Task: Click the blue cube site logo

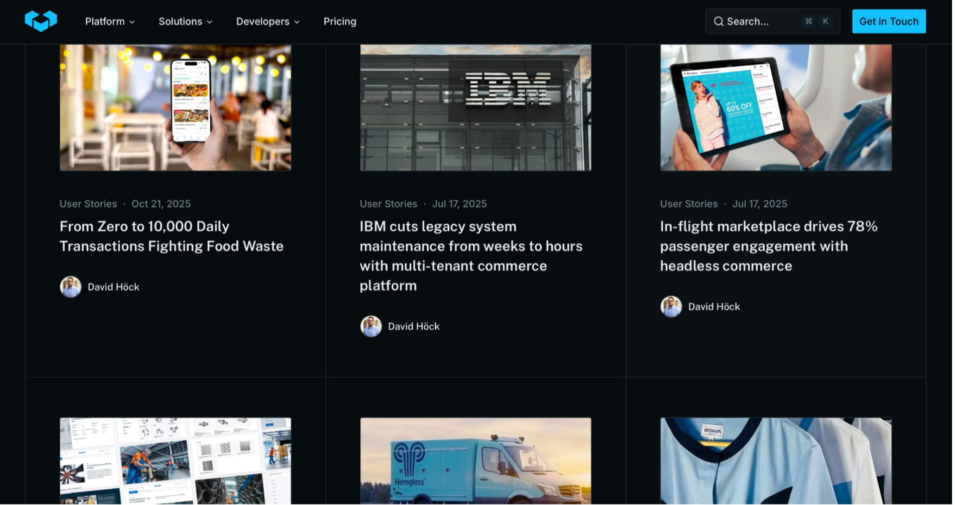Action: coord(41,21)
